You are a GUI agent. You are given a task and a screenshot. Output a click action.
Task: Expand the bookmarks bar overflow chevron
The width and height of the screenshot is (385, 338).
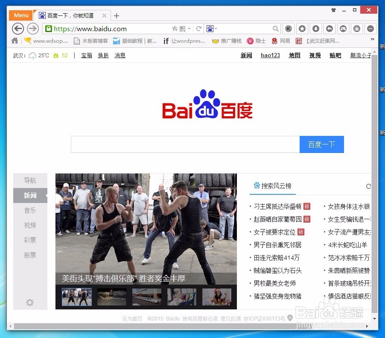coord(373,39)
